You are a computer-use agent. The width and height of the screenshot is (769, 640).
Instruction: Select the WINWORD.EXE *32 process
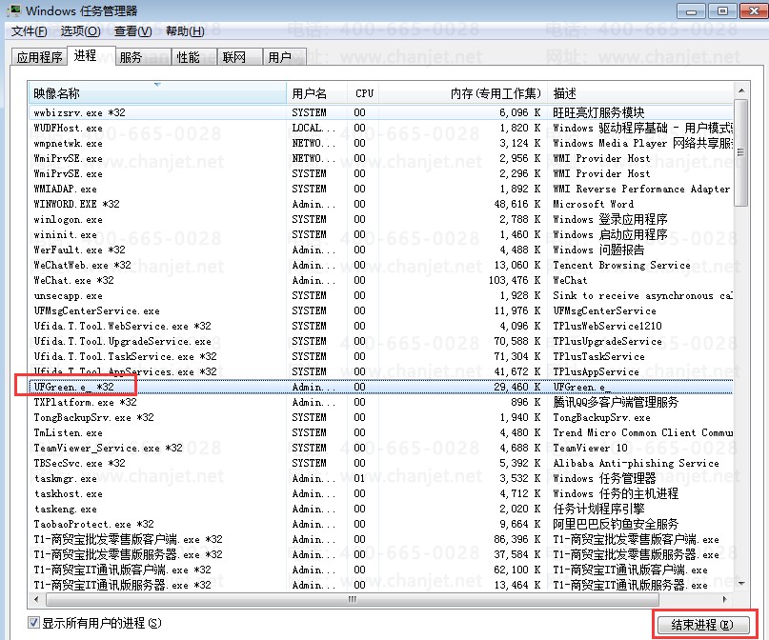pyautogui.click(x=77, y=204)
